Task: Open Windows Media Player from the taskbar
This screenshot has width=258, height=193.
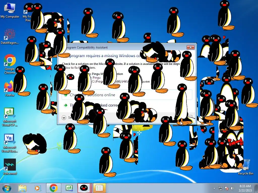Action: click(37, 188)
